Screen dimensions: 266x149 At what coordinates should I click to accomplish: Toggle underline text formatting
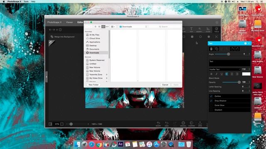[x=222, y=74]
